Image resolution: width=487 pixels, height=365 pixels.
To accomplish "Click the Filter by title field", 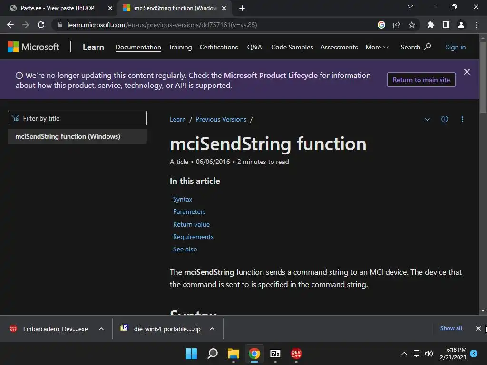I will pos(77,118).
